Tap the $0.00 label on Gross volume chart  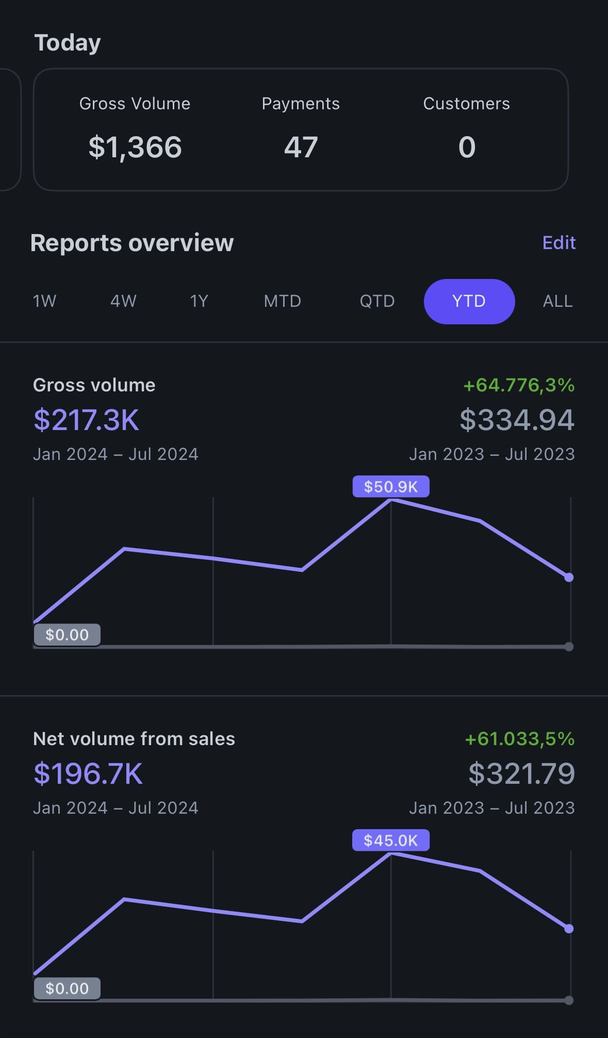pyautogui.click(x=67, y=635)
